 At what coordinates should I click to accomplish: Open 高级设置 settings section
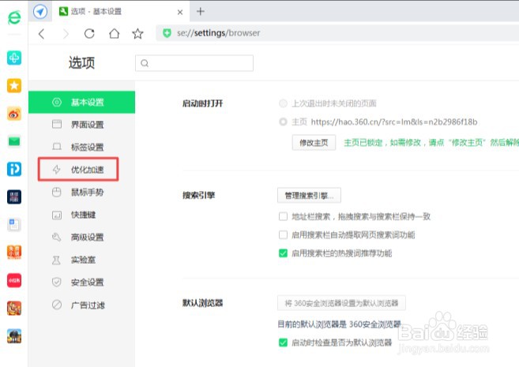tap(81, 237)
